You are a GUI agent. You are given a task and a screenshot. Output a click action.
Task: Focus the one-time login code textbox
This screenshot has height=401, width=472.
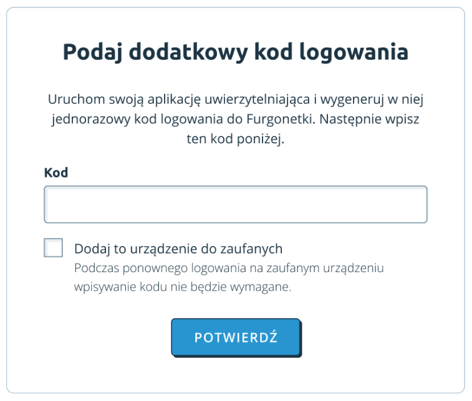236,204
